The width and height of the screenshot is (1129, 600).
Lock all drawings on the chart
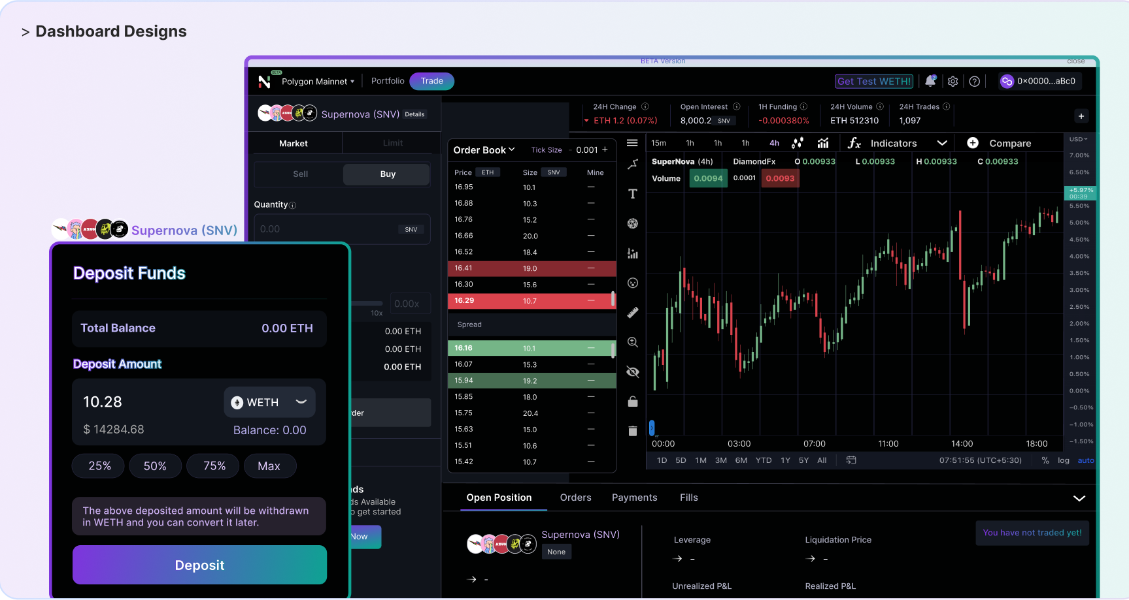[632, 401]
